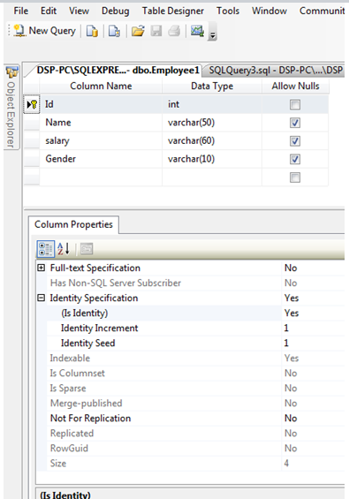The width and height of the screenshot is (349, 499).
Task: Open the Open File folder icon
Action: [x=138, y=31]
